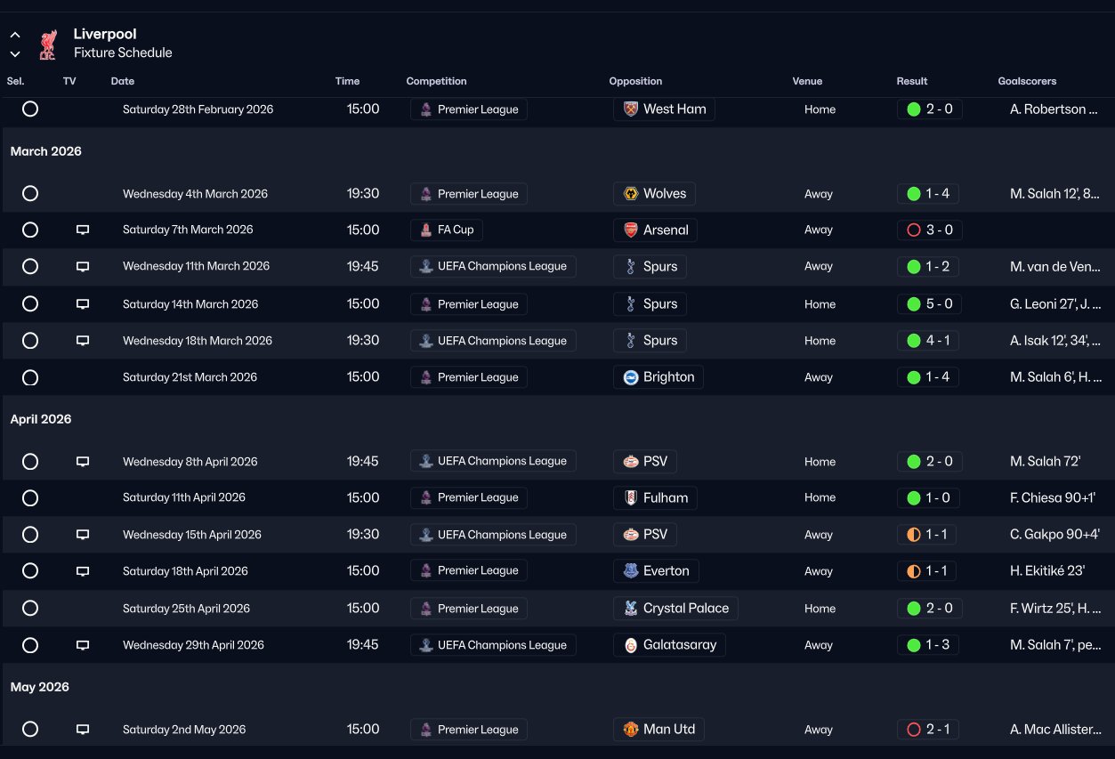The height and width of the screenshot is (759, 1115).
Task: Select the Fulham fixture radio button
Action: pyautogui.click(x=30, y=497)
